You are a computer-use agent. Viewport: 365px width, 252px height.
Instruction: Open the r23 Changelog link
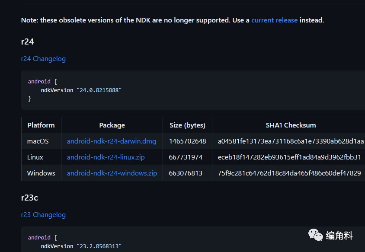tap(43, 214)
